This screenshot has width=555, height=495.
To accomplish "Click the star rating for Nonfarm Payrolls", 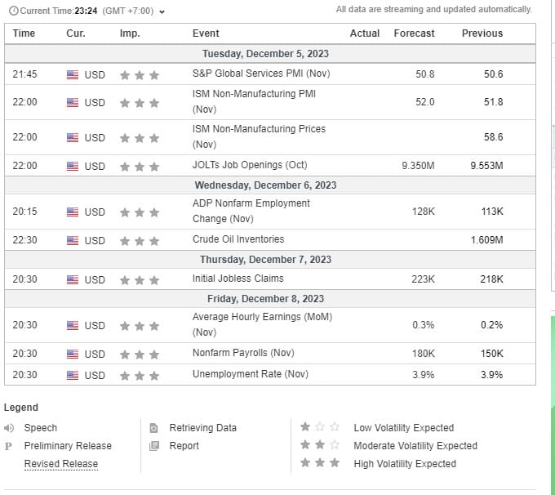I will (139, 354).
